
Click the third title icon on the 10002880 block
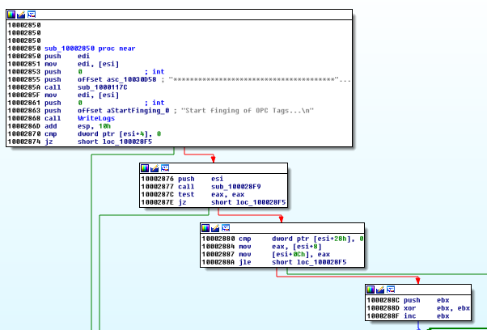pos(226,229)
